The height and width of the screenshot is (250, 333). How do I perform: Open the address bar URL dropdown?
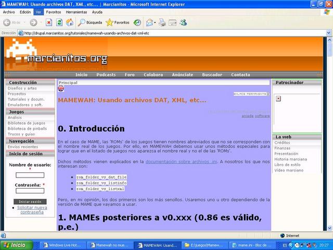[328, 33]
